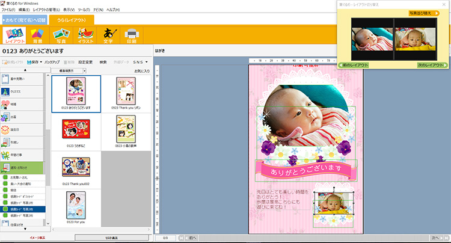451x243 pixels.
Task: Open the 写真 (Photo) tool
Action: pyautogui.click(x=61, y=35)
